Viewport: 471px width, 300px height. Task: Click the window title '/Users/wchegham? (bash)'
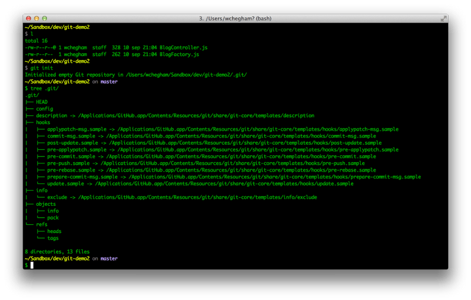tap(235, 19)
